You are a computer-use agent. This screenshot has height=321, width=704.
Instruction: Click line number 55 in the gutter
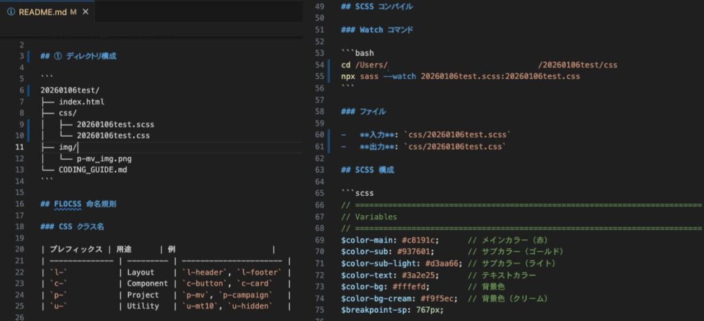coord(319,76)
